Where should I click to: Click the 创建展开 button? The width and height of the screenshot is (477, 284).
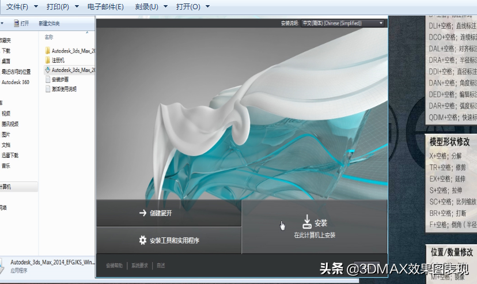[x=169, y=213]
